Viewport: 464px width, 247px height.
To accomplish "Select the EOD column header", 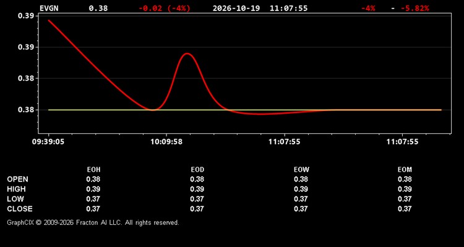I will (x=197, y=170).
